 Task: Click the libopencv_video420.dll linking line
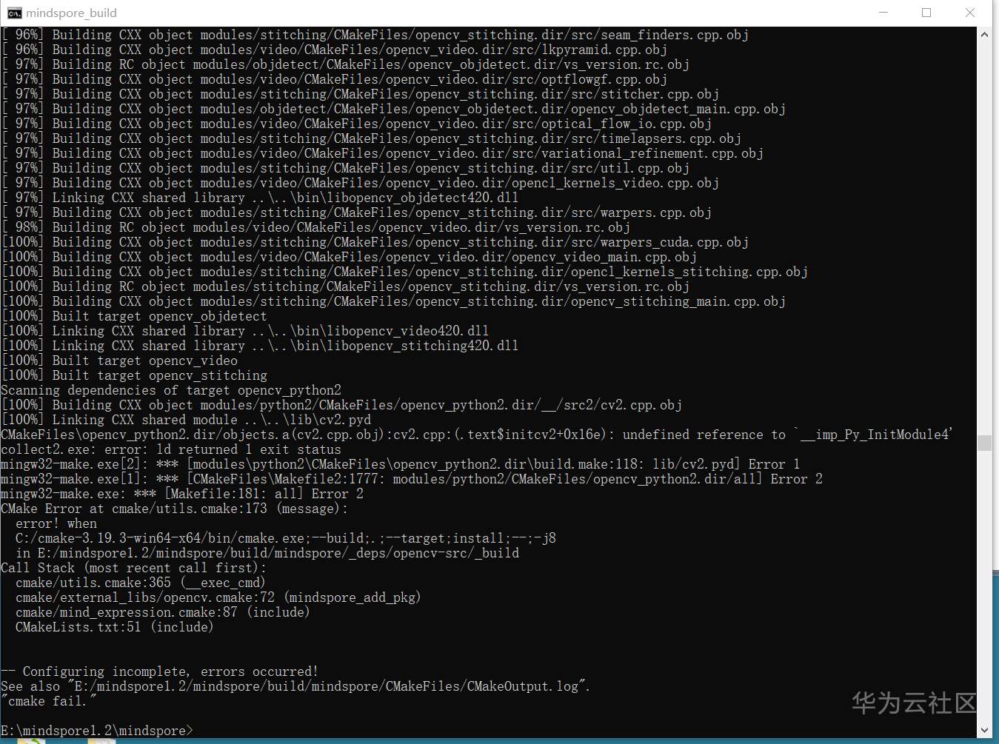(245, 331)
